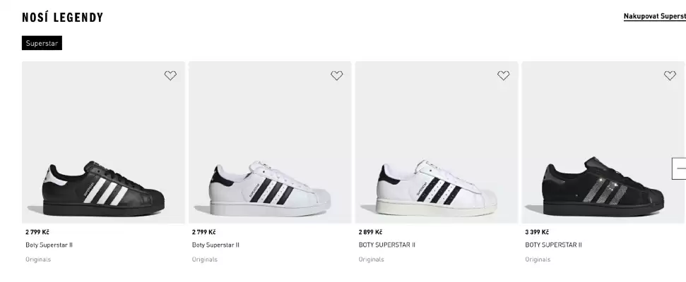Click BOTY SUPERSTAR II title under 3 399 Kč
This screenshot has width=686, height=282.
coord(553,245)
